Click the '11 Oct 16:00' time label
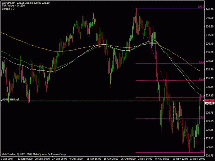This screenshot has height=161, width=215. coord(94,159)
